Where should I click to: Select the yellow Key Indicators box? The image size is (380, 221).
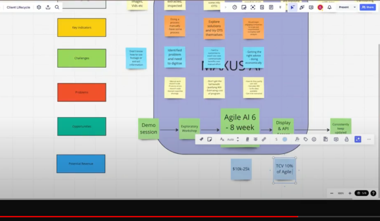click(x=82, y=27)
